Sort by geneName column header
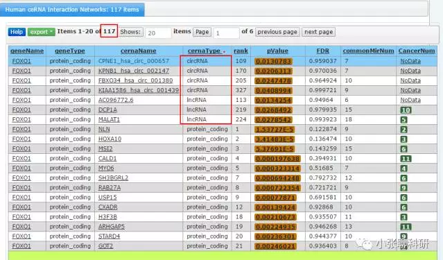The image size is (443, 260). 27,51
